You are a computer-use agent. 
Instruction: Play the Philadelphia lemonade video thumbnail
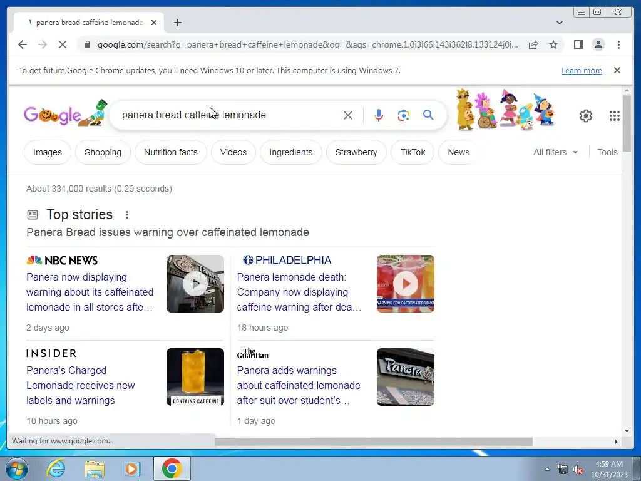406,284
